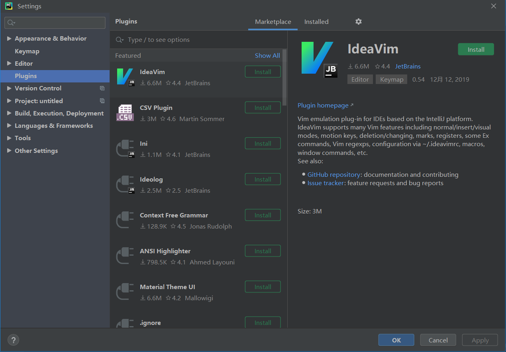The image size is (506, 352).
Task: Click the Material Theme UI plug icon
Action: [125, 292]
